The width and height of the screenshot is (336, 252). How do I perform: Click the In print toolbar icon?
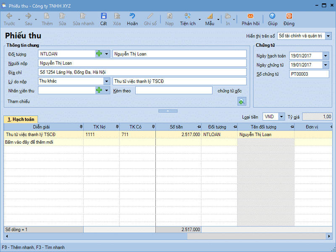[228, 19]
